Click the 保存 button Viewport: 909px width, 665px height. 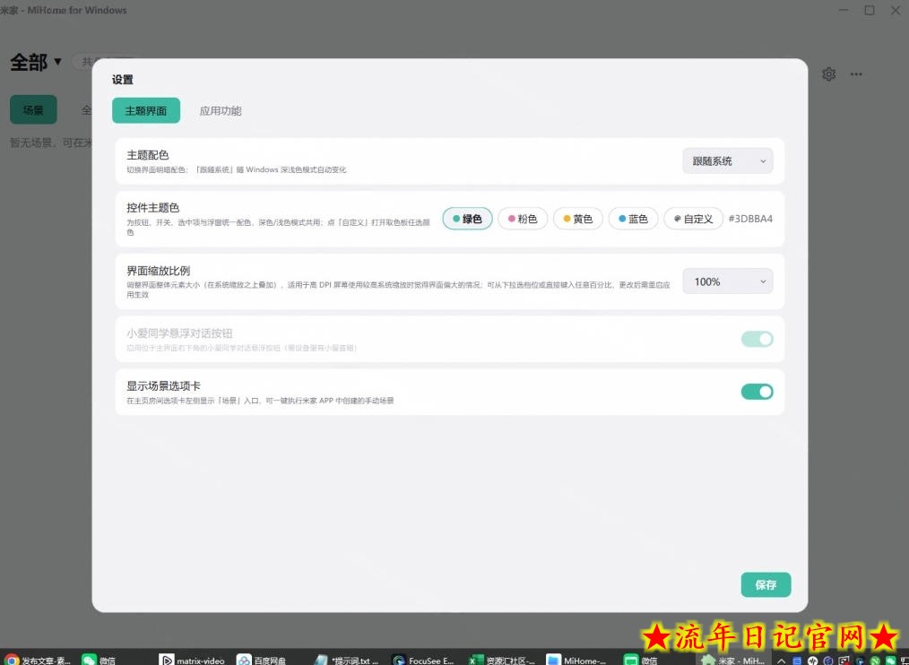[x=766, y=585]
